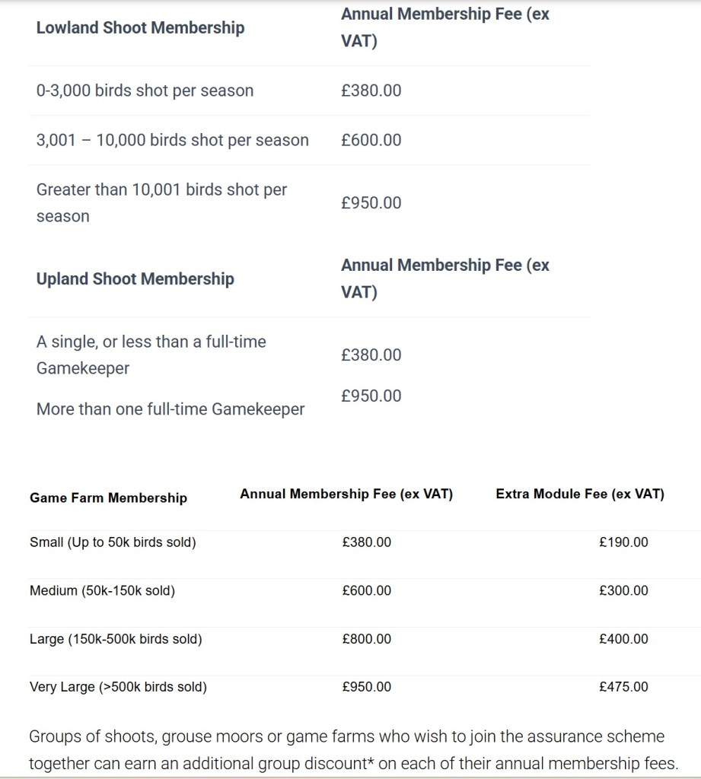This screenshot has height=779, width=701.
Task: Click the £475.00 extra module fee
Action: tap(623, 687)
